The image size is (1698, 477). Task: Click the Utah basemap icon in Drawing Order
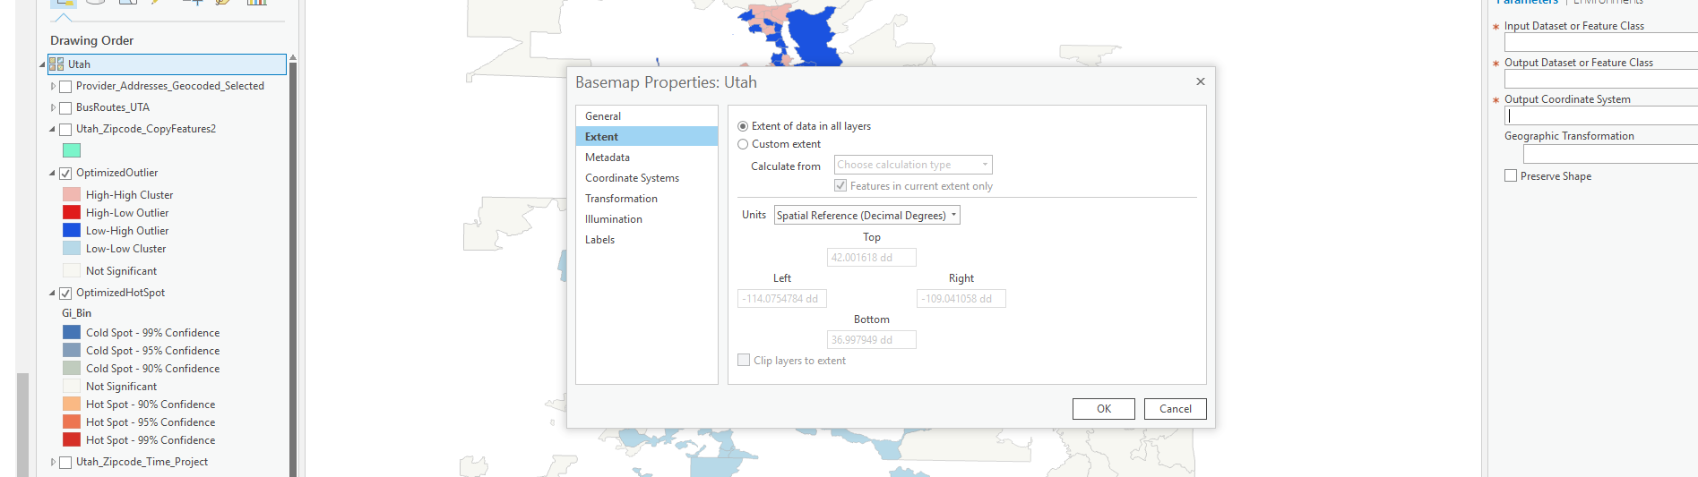(x=56, y=64)
